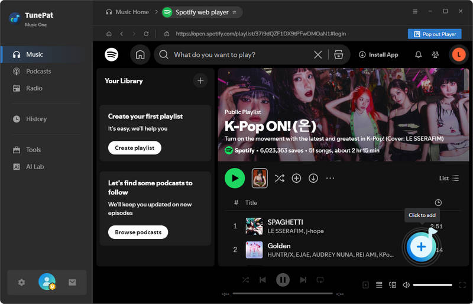473x304 pixels.
Task: Open the Music section in TunePat sidebar
Action: point(46,54)
